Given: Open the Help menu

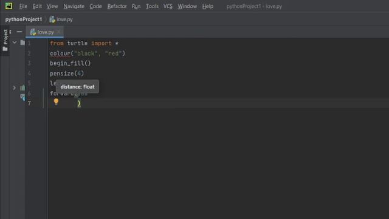Looking at the screenshot, I should tap(208, 7).
